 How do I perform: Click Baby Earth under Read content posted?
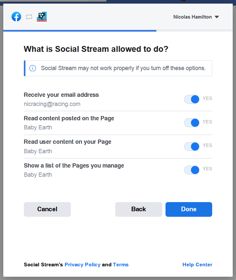click(38, 127)
